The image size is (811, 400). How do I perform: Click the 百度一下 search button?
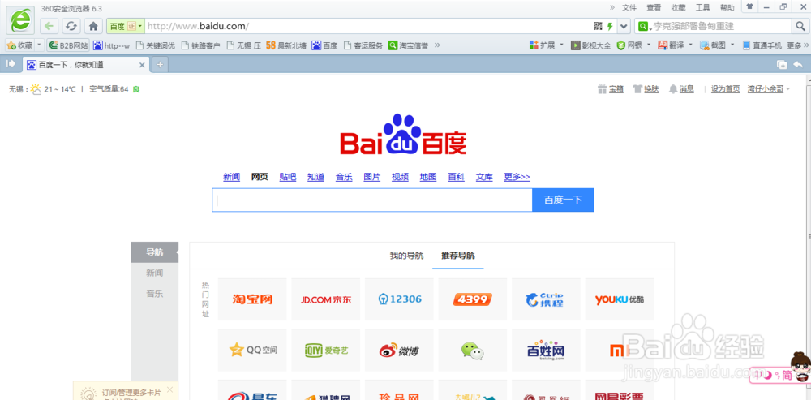click(x=564, y=200)
